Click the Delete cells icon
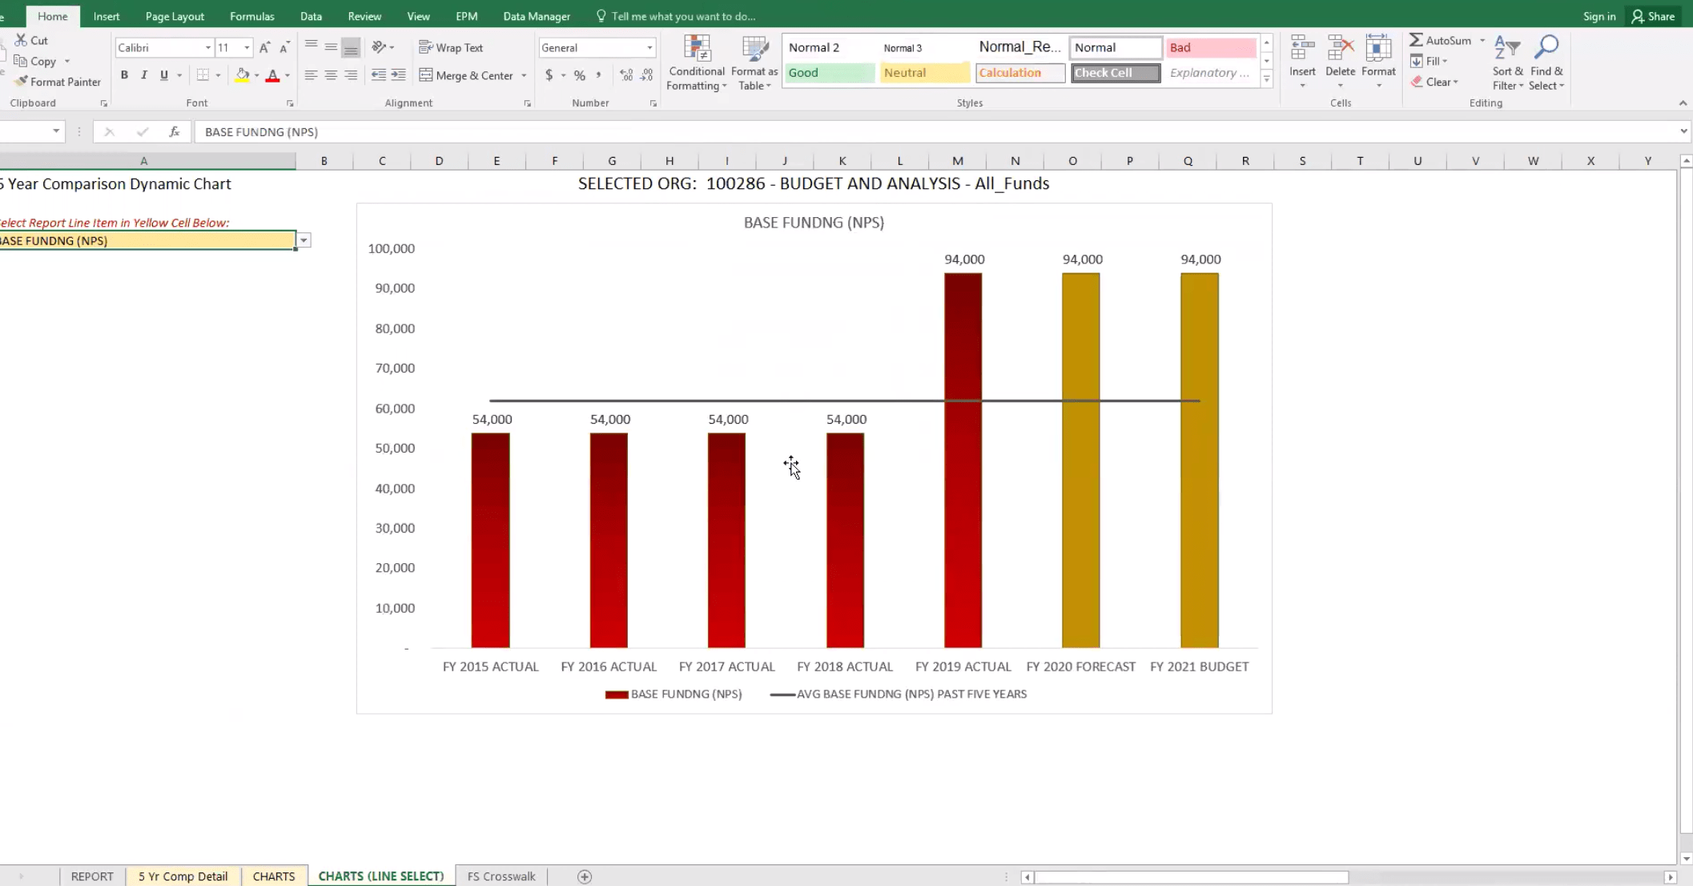Screen dimensions: 1693x886 point(1340,48)
